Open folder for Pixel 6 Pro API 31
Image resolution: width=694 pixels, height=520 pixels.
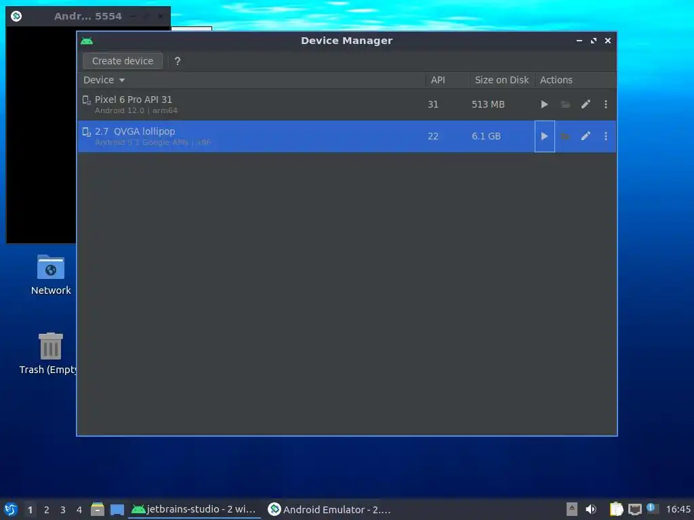pos(565,104)
